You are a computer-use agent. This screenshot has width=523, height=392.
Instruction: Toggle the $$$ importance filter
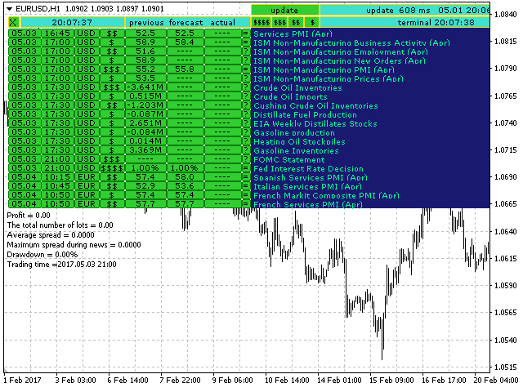[279, 22]
